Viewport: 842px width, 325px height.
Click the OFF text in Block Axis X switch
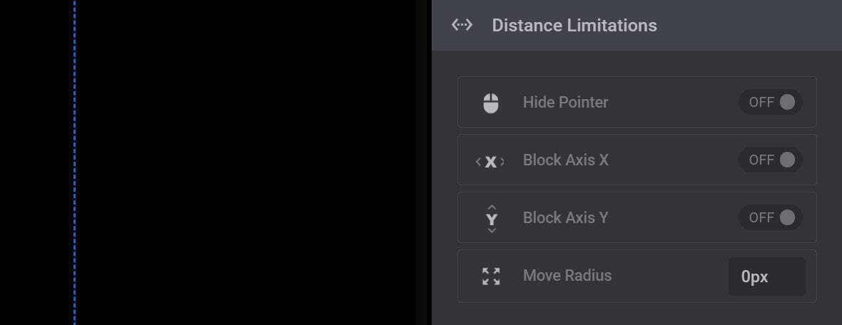761,160
